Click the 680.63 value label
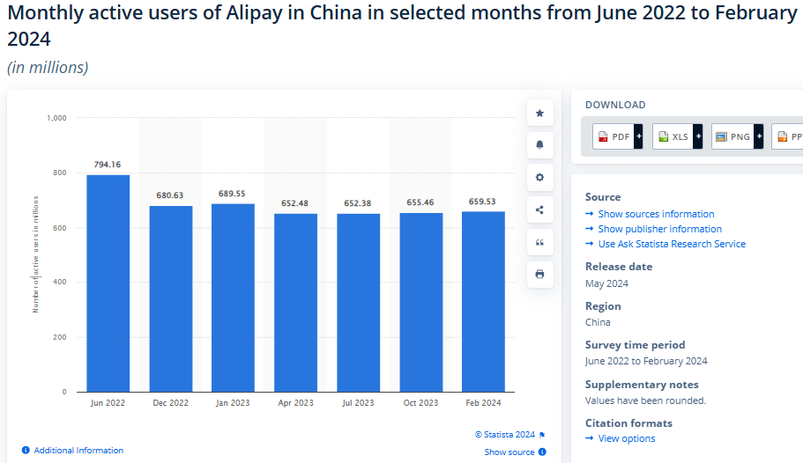This screenshot has height=463, width=803. click(x=170, y=195)
